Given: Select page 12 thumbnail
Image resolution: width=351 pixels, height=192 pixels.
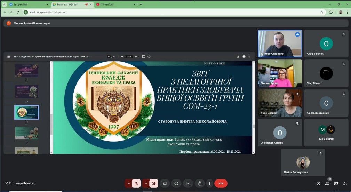Looking at the screenshot, I should [x=27, y=71].
